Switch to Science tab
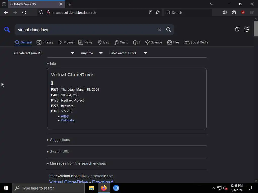 tap(153, 42)
